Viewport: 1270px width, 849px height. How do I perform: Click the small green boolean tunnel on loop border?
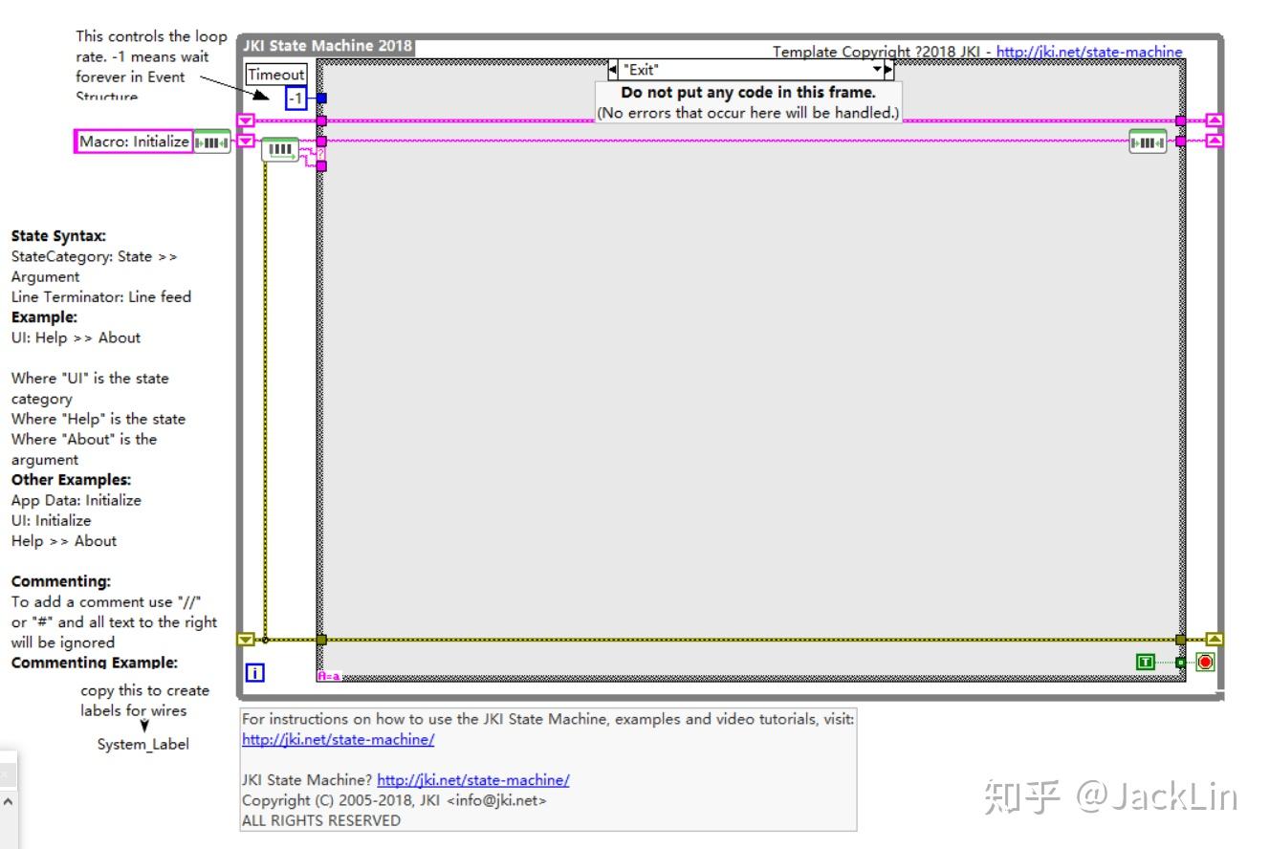pyautogui.click(x=1180, y=662)
